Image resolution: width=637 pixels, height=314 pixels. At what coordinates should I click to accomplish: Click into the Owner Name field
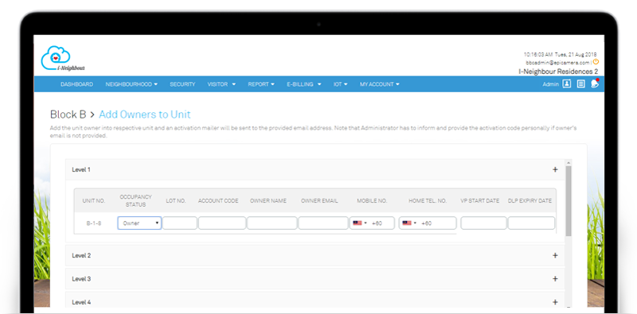[x=272, y=223]
